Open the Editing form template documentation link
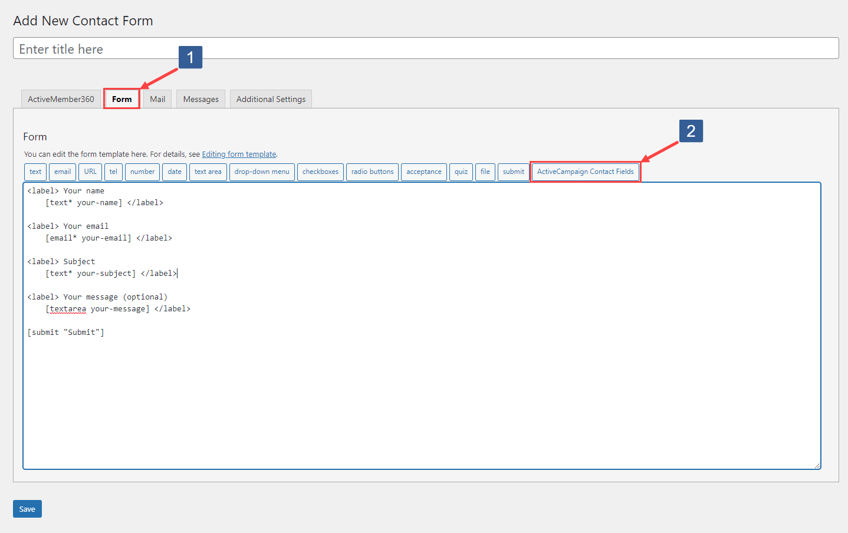The image size is (848, 533). click(239, 154)
